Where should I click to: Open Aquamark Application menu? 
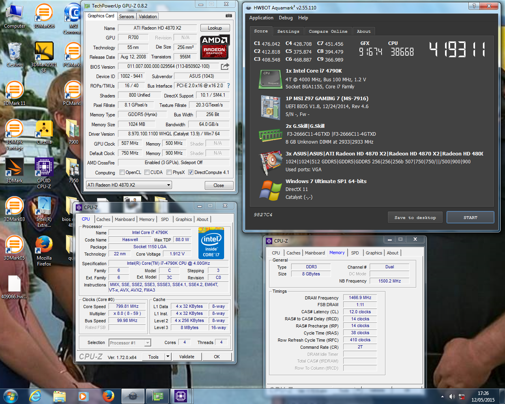pyautogui.click(x=261, y=18)
